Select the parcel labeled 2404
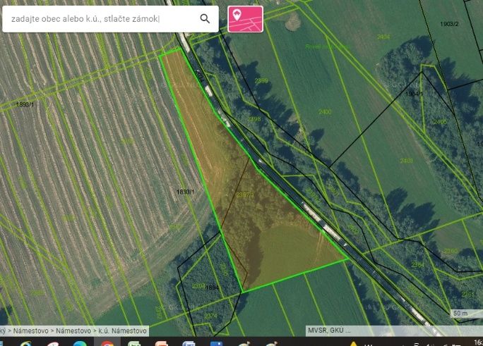 [383, 37]
